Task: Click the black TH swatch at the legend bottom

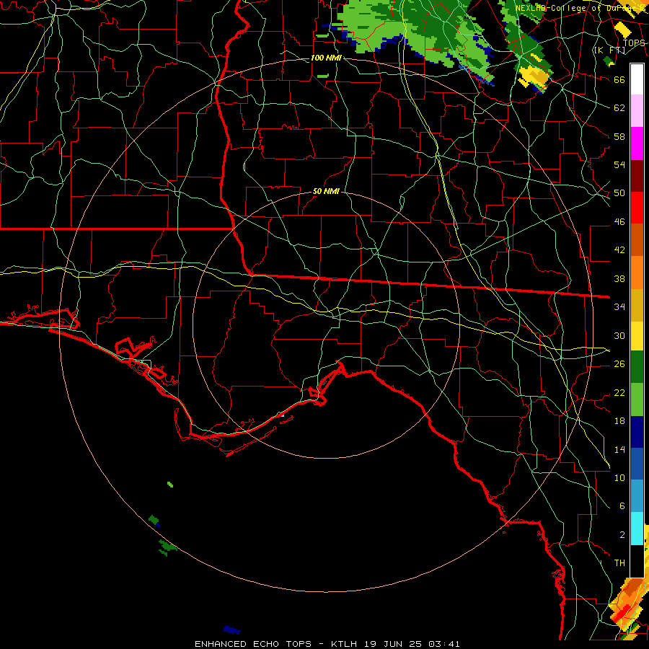Action: coord(637,561)
